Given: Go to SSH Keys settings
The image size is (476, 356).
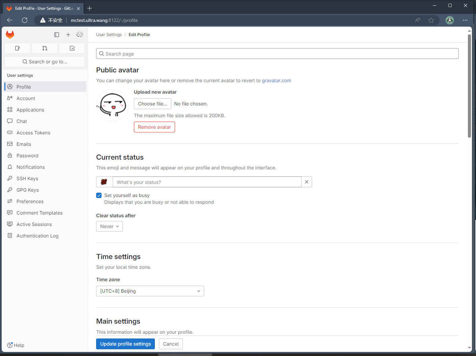Looking at the screenshot, I should pos(27,179).
